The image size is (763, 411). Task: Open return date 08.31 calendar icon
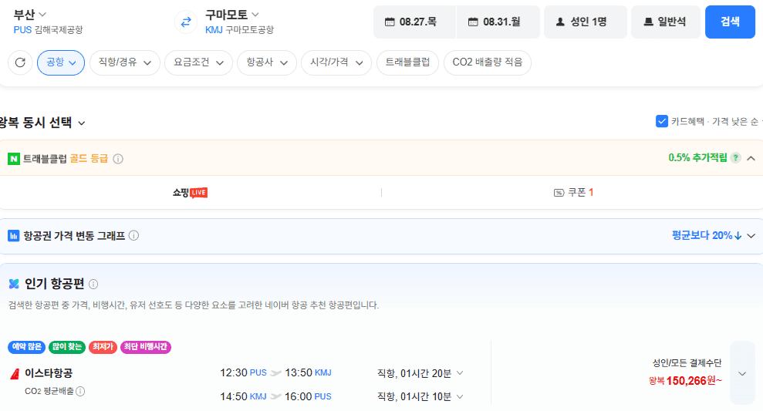[x=473, y=22]
